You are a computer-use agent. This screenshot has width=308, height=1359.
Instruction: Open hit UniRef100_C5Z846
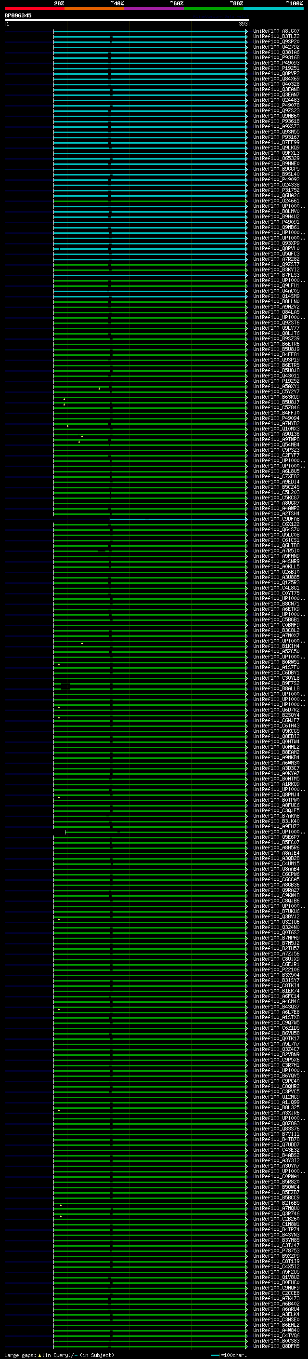pyautogui.click(x=276, y=408)
